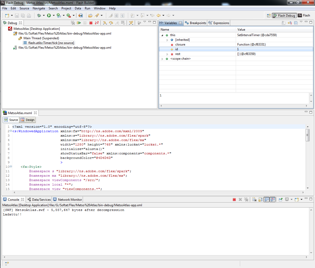The height and width of the screenshot is (268, 315).
Task: Open the Debug configurations dropdown arrow
Action: pyautogui.click(x=44, y=15)
